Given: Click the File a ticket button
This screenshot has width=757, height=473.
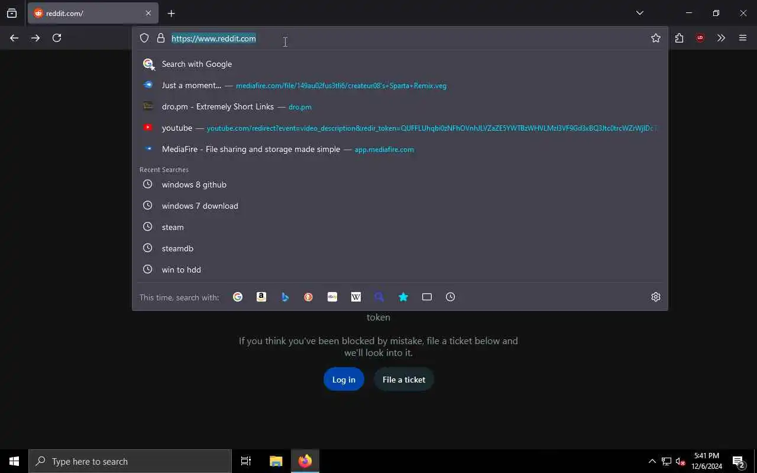Looking at the screenshot, I should click(x=404, y=380).
